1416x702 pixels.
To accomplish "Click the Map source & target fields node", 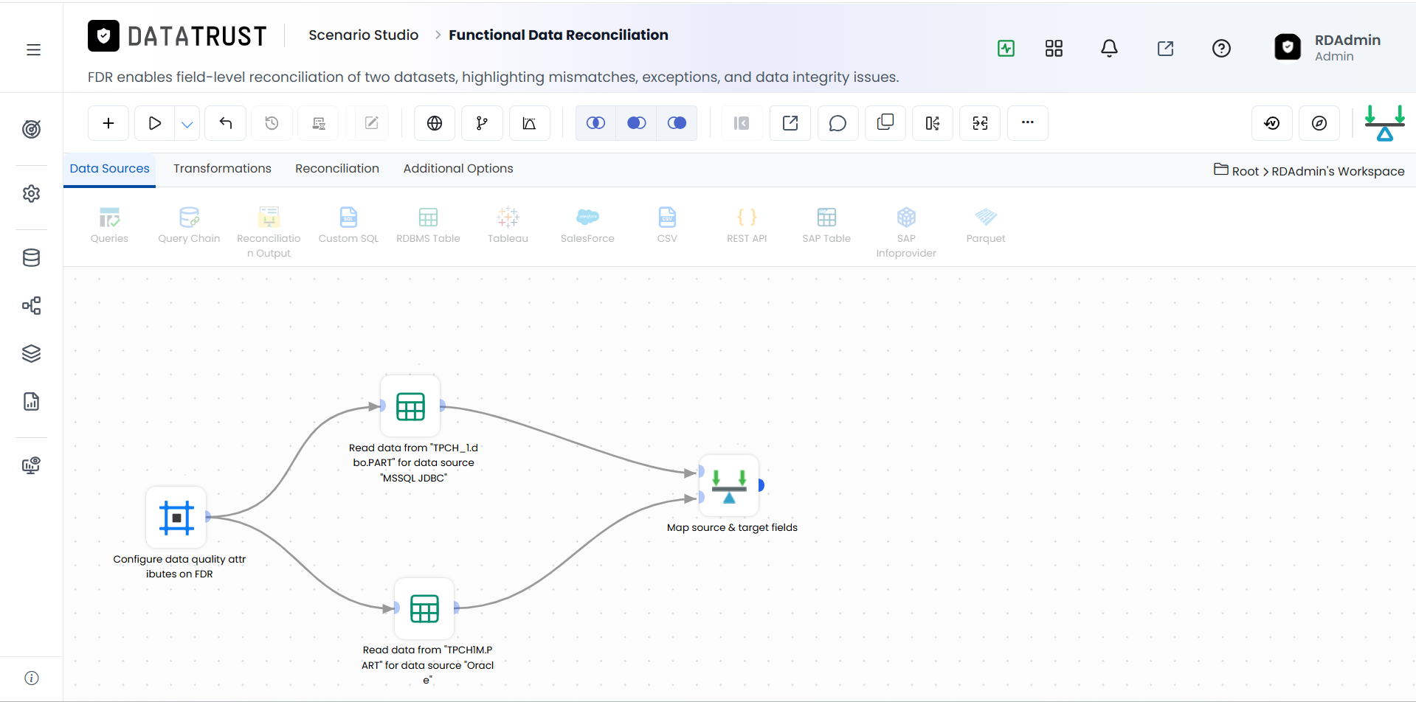I will 729,485.
